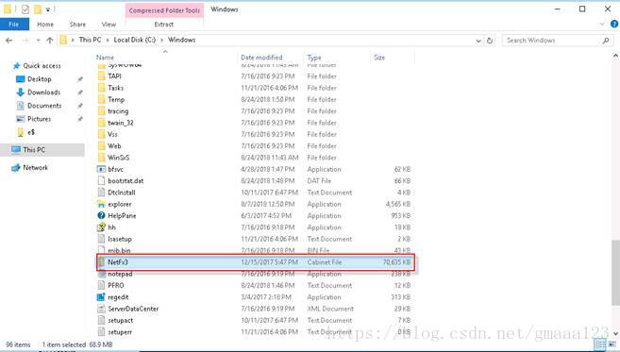
Task: Sort by the Type column header
Action: click(314, 58)
